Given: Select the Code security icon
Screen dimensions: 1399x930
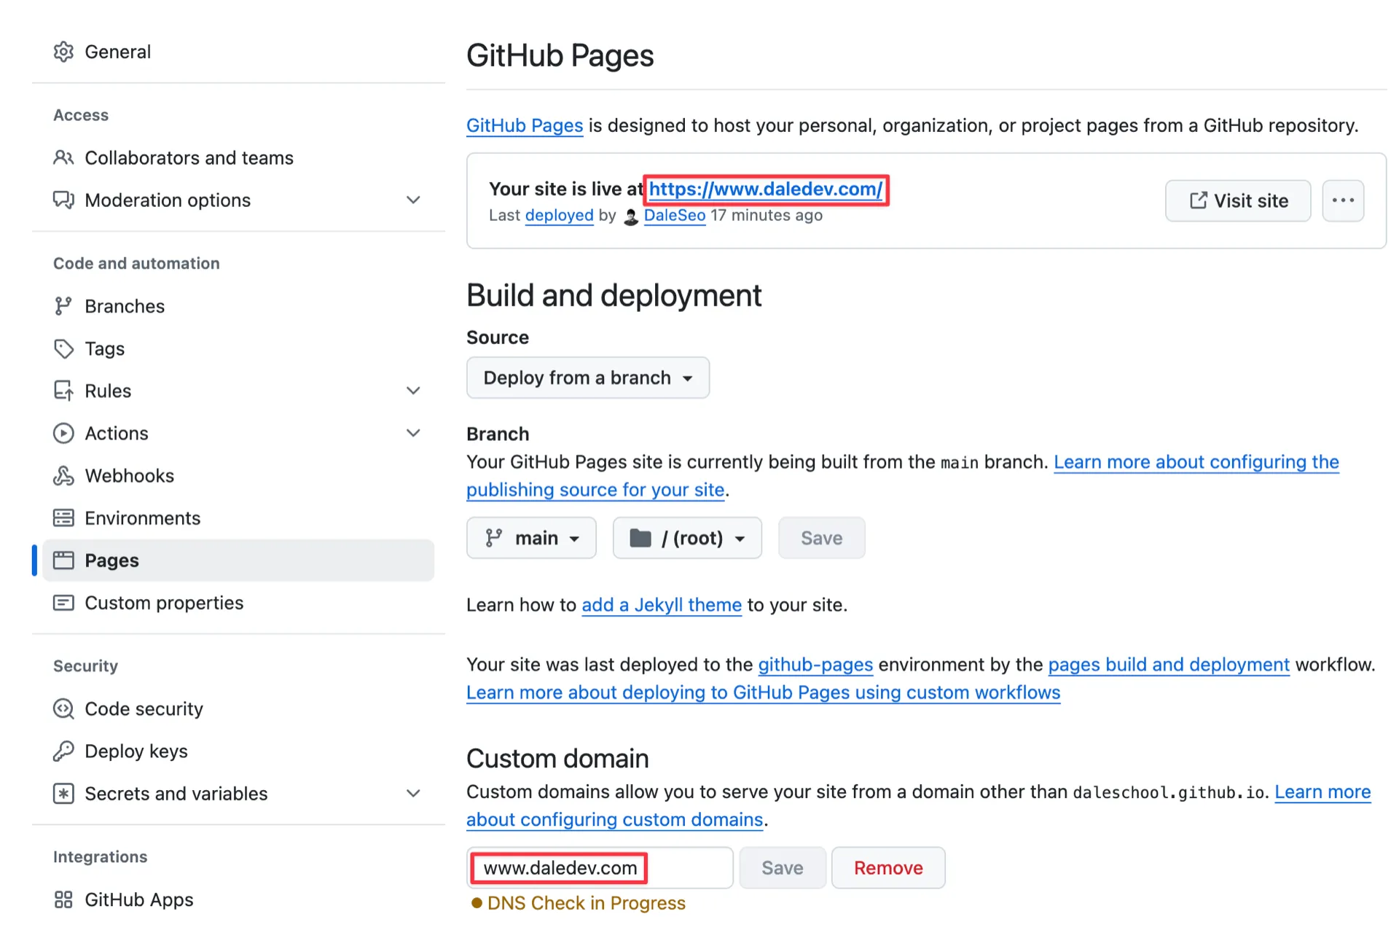Looking at the screenshot, I should (x=64, y=708).
